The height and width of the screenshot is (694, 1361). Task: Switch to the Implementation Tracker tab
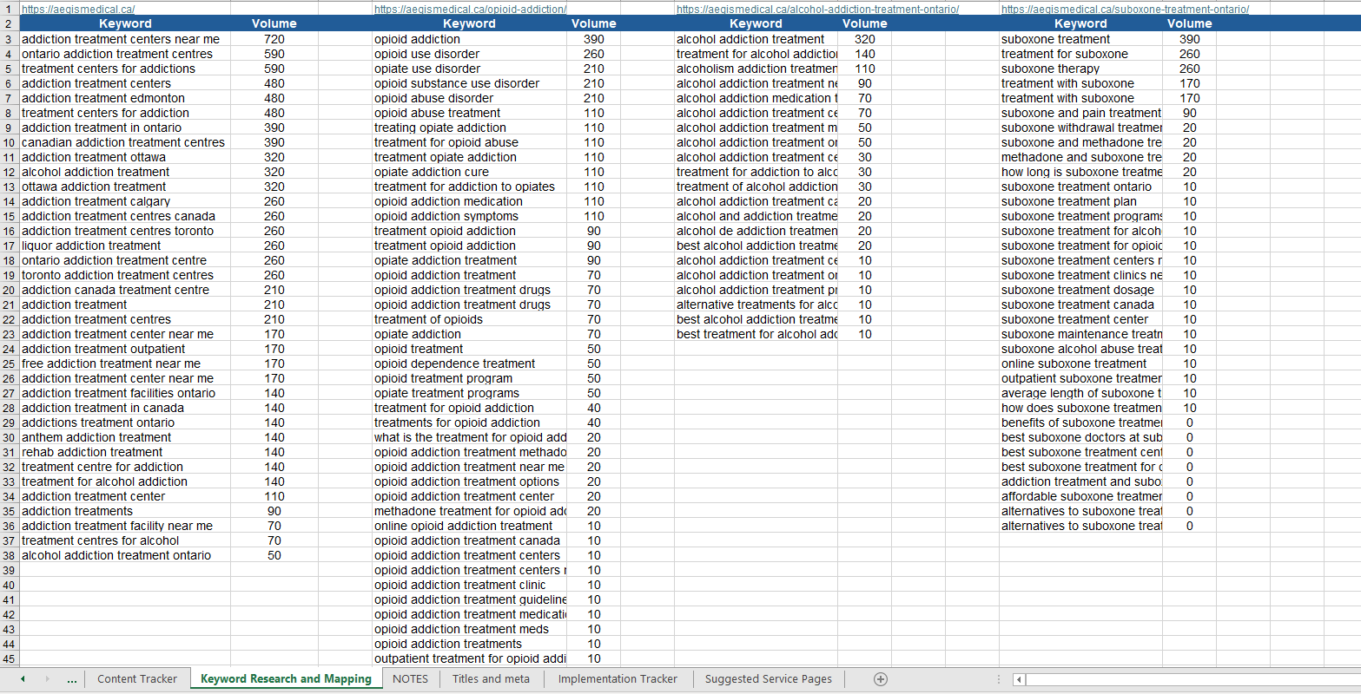click(618, 679)
